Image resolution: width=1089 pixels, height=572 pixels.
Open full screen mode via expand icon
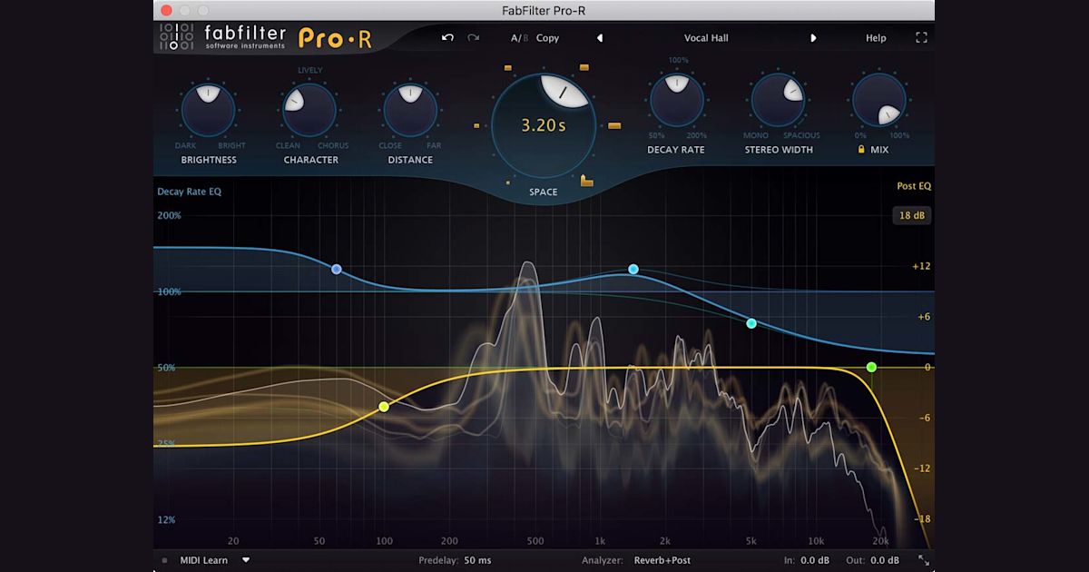coord(920,37)
